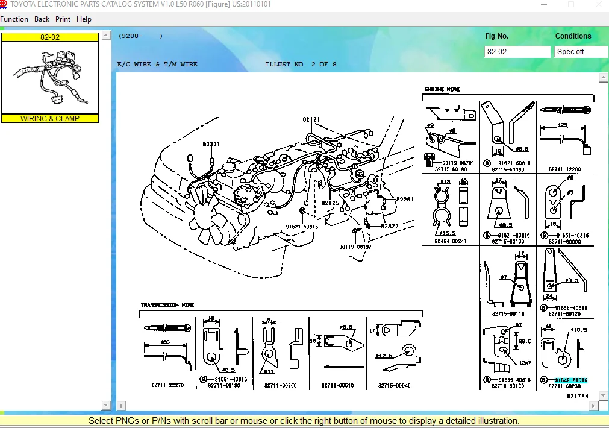Click illustration vertical scroll down arrow
The height and width of the screenshot is (428, 609).
[x=603, y=395]
